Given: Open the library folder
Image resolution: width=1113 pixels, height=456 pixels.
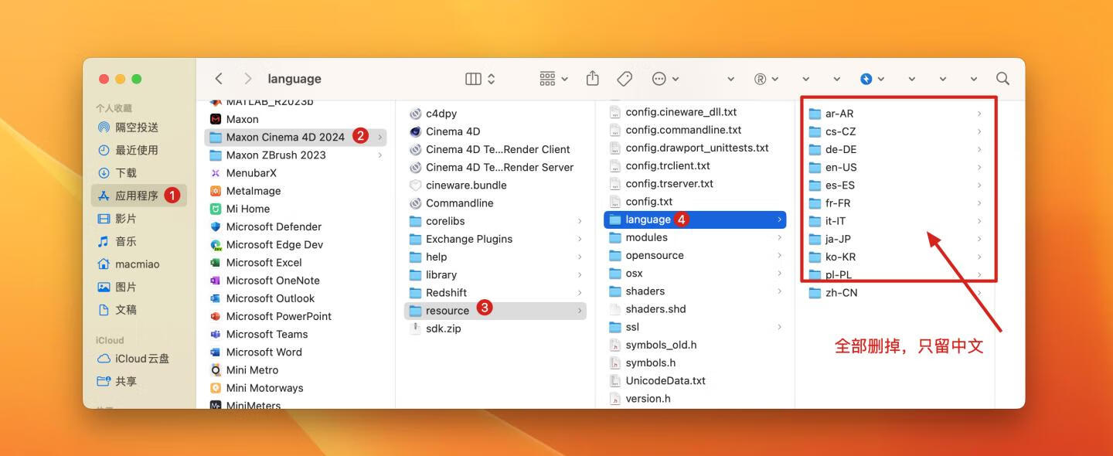Looking at the screenshot, I should (x=495, y=274).
